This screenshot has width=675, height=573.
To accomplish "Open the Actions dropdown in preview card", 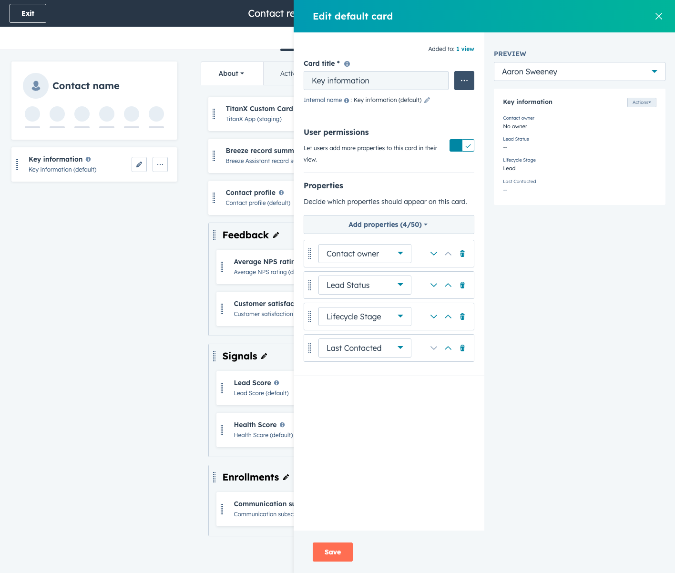I will (x=642, y=102).
